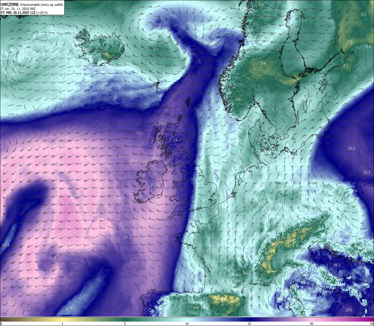Select the 2.6 value over Iceland
Screen dimensions: 374x326
pos(105,54)
